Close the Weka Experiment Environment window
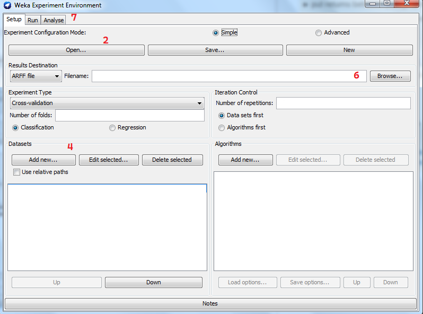Image resolution: width=423 pixels, height=314 pixels. click(x=407, y=4)
